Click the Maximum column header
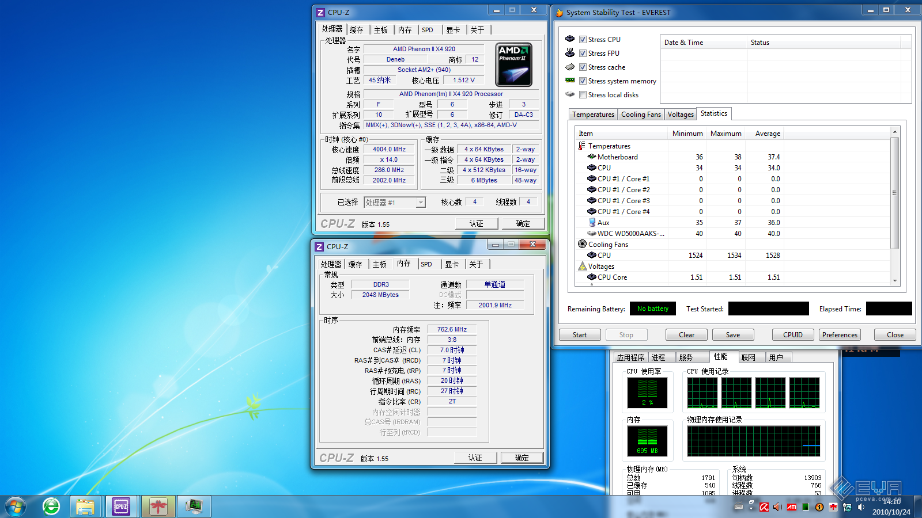Screen dimensions: 922x518 click(725, 133)
